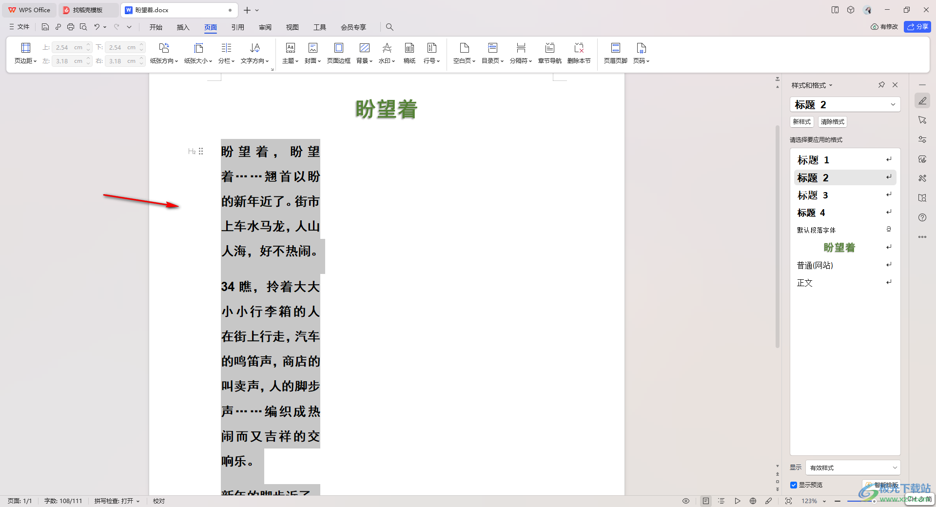Click the search magnifier icon in ribbon
Image resolution: width=936 pixels, height=507 pixels.
tap(390, 27)
